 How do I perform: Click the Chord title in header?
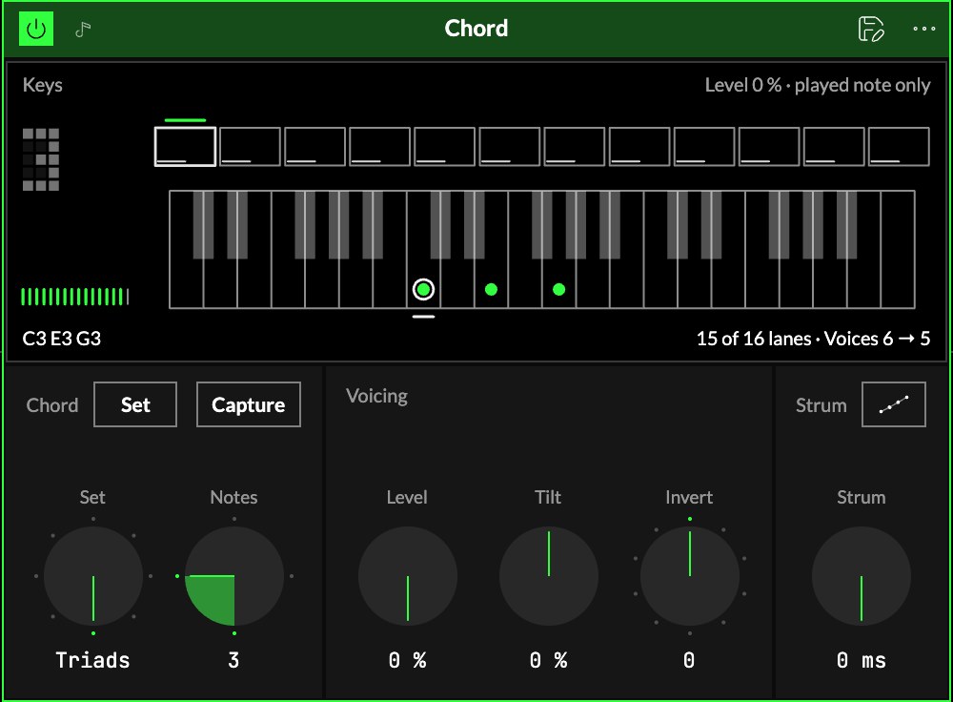(476, 28)
